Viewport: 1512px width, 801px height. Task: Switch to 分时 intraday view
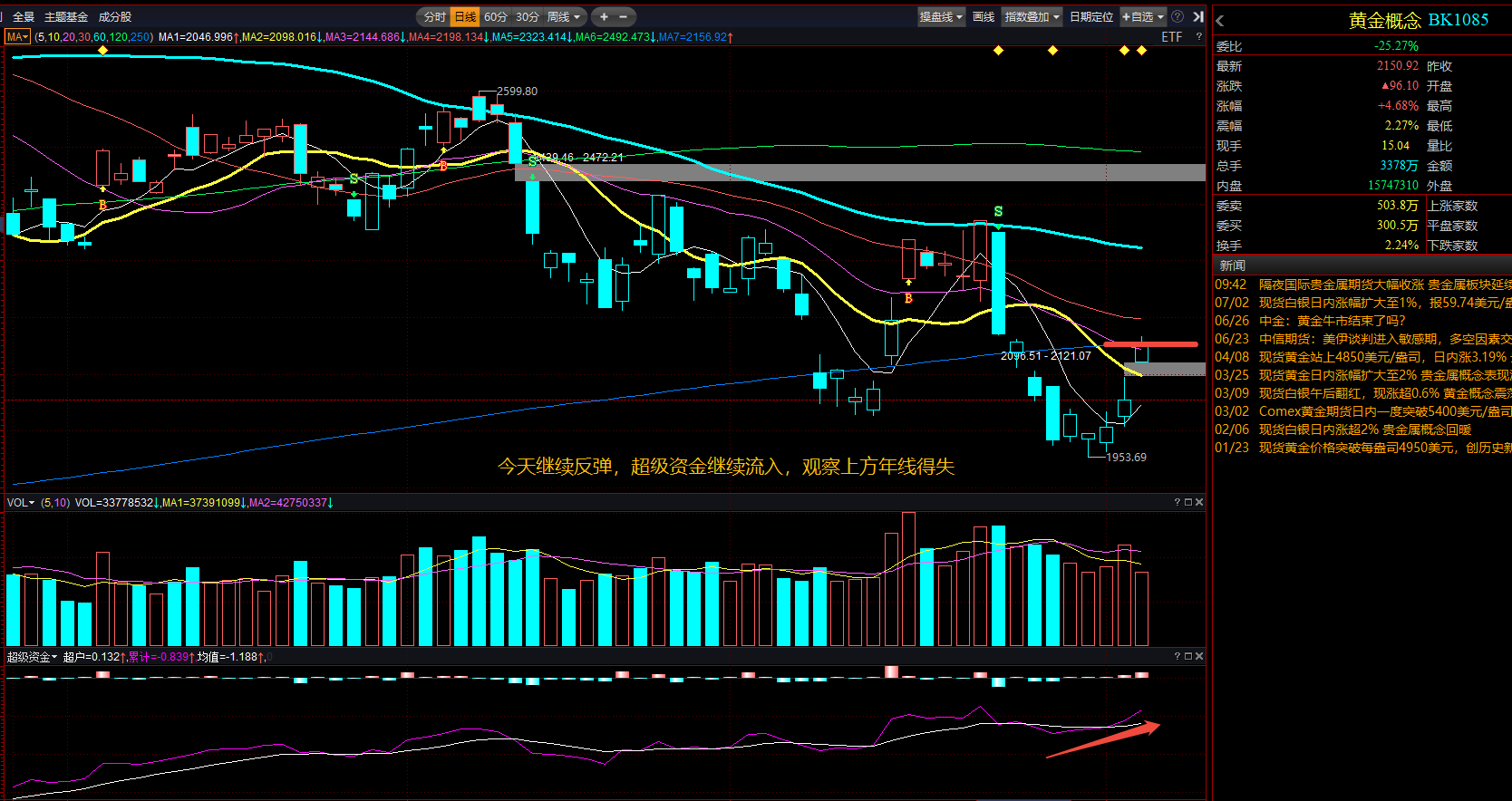click(435, 16)
